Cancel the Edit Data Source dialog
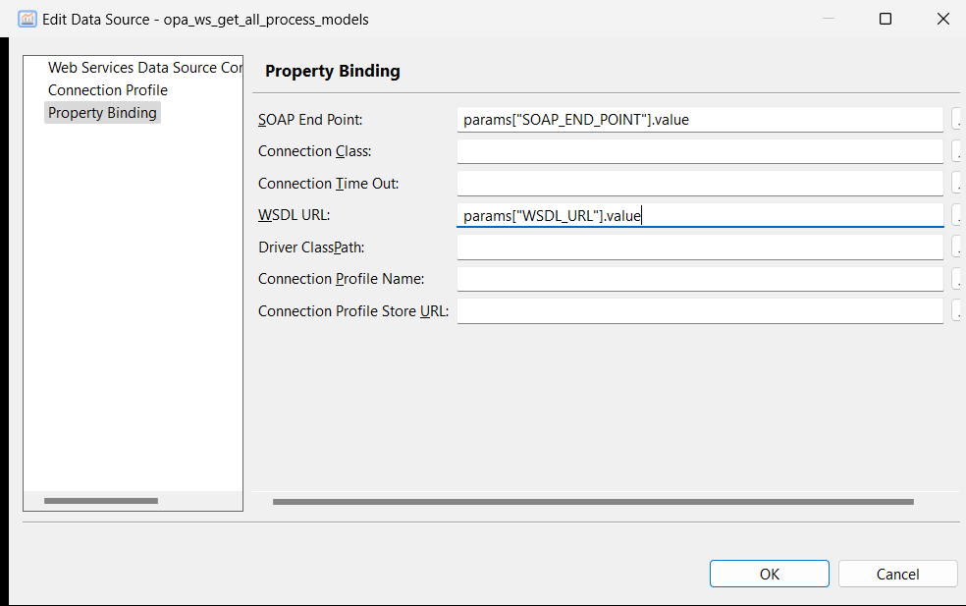The width and height of the screenshot is (966, 606). click(x=897, y=574)
